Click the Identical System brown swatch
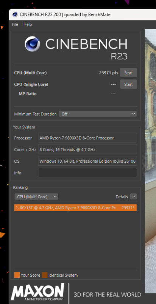Screen dimensions: 156x304 tap(45, 275)
